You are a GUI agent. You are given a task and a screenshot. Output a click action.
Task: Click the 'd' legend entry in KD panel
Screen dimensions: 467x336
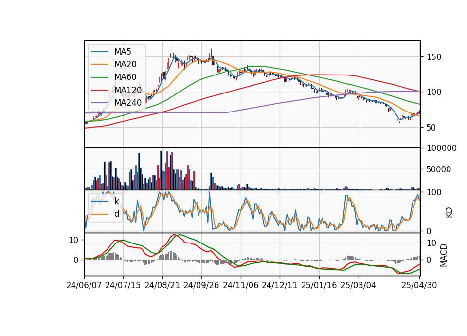[116, 214]
